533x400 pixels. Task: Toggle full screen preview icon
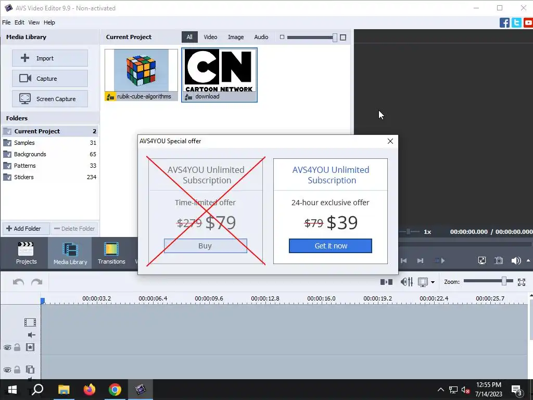coord(481,261)
